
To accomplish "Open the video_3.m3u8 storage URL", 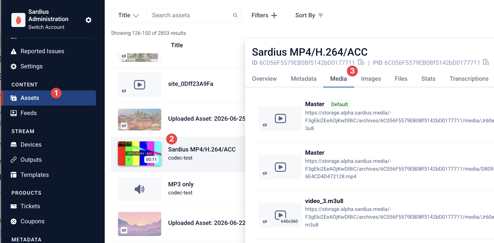I will pos(400,217).
